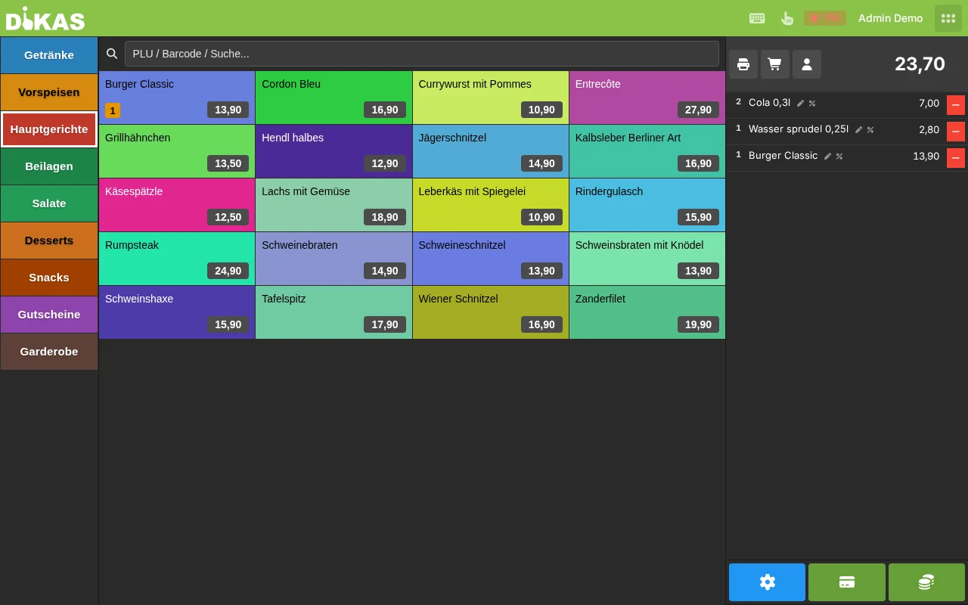Click the order total 23,70
Screen dimensions: 968x605
(920, 64)
